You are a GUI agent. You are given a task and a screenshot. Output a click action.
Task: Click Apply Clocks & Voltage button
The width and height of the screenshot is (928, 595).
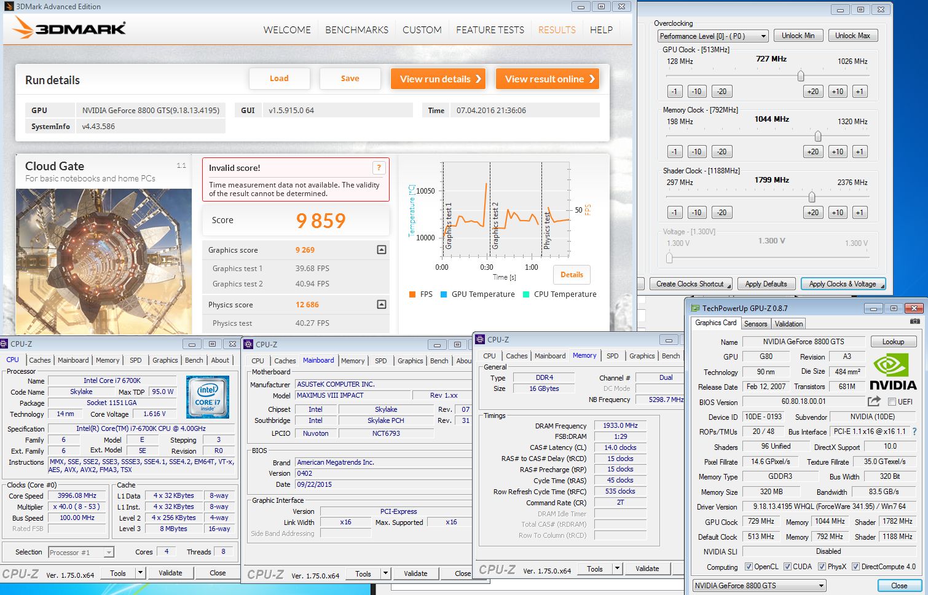[843, 284]
